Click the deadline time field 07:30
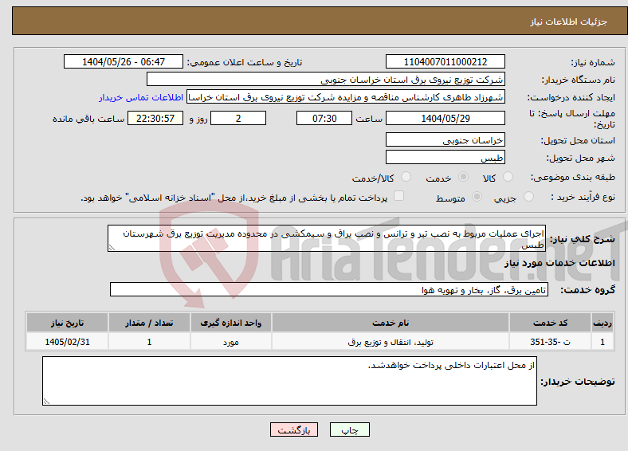 [324, 118]
